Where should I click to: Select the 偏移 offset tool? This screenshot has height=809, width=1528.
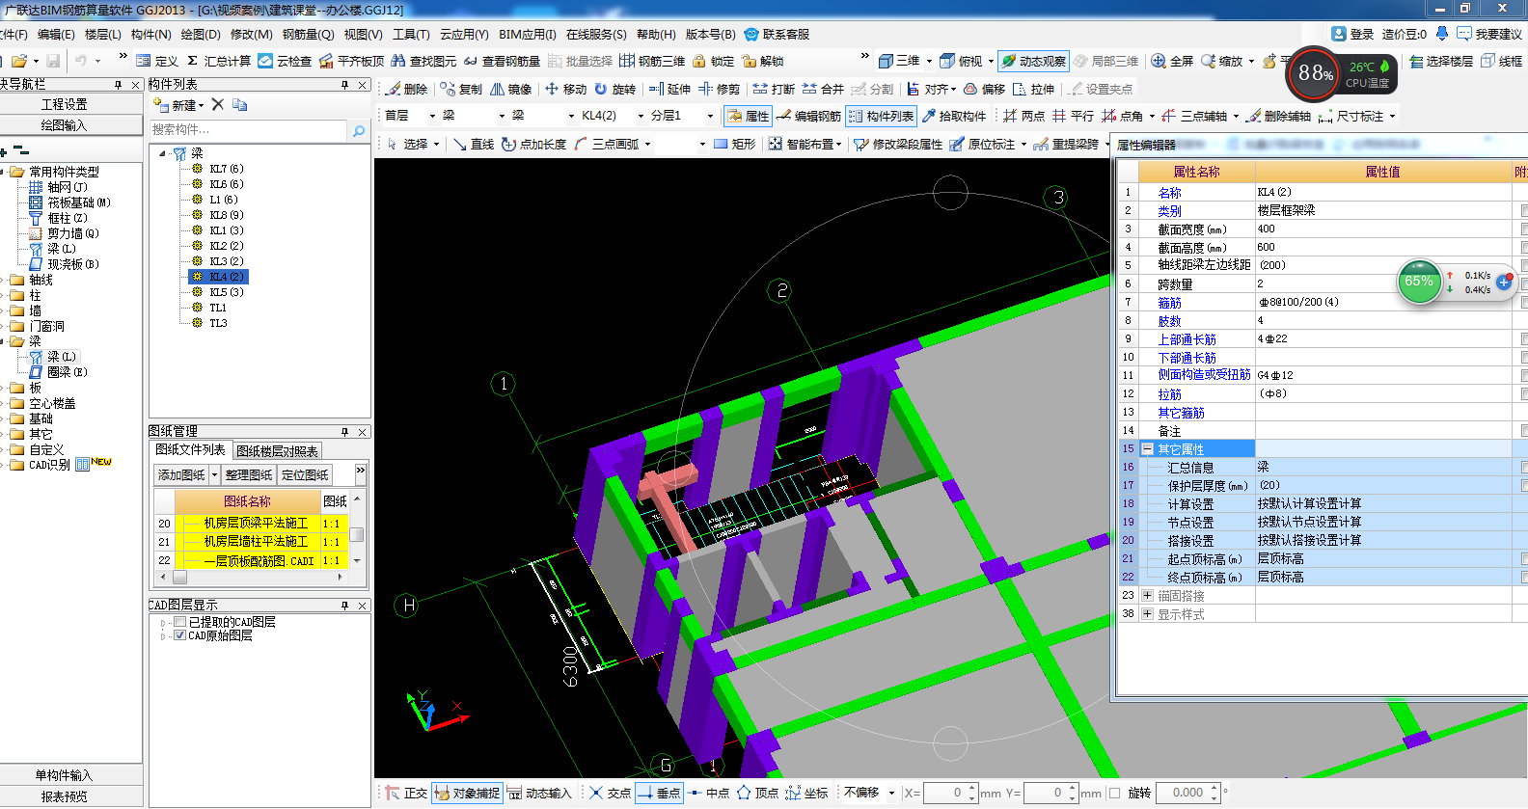point(984,89)
